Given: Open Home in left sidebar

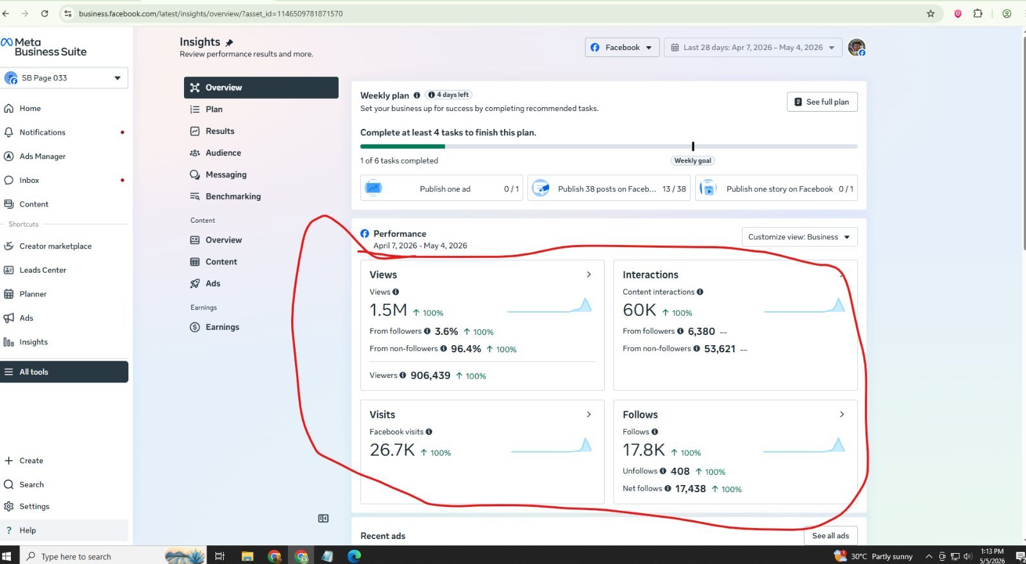Looking at the screenshot, I should tap(29, 108).
